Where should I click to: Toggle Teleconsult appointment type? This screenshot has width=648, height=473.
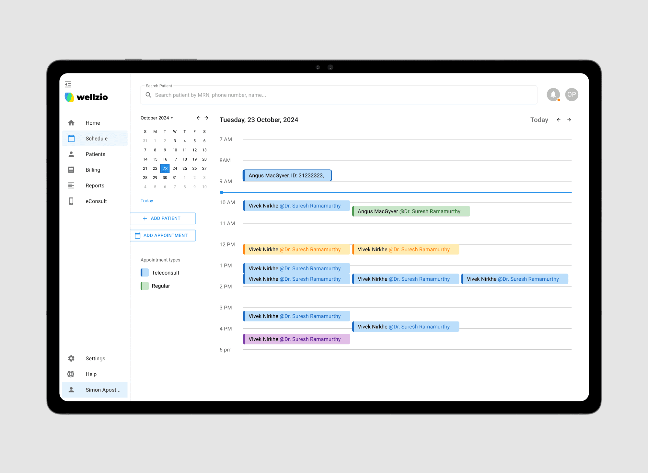tap(145, 273)
